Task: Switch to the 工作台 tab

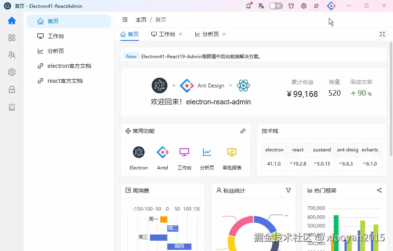Action: (x=163, y=34)
